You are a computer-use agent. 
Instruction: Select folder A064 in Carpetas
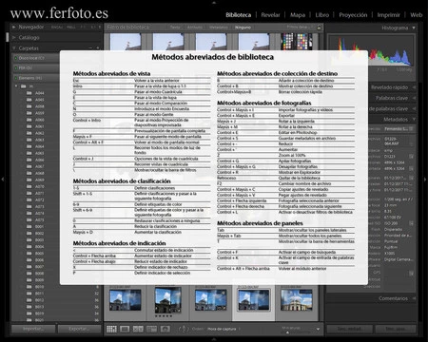[40, 146]
